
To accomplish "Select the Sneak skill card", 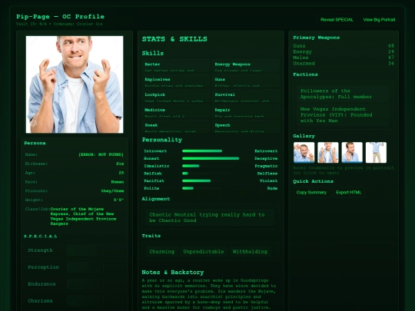I will (x=176, y=127).
